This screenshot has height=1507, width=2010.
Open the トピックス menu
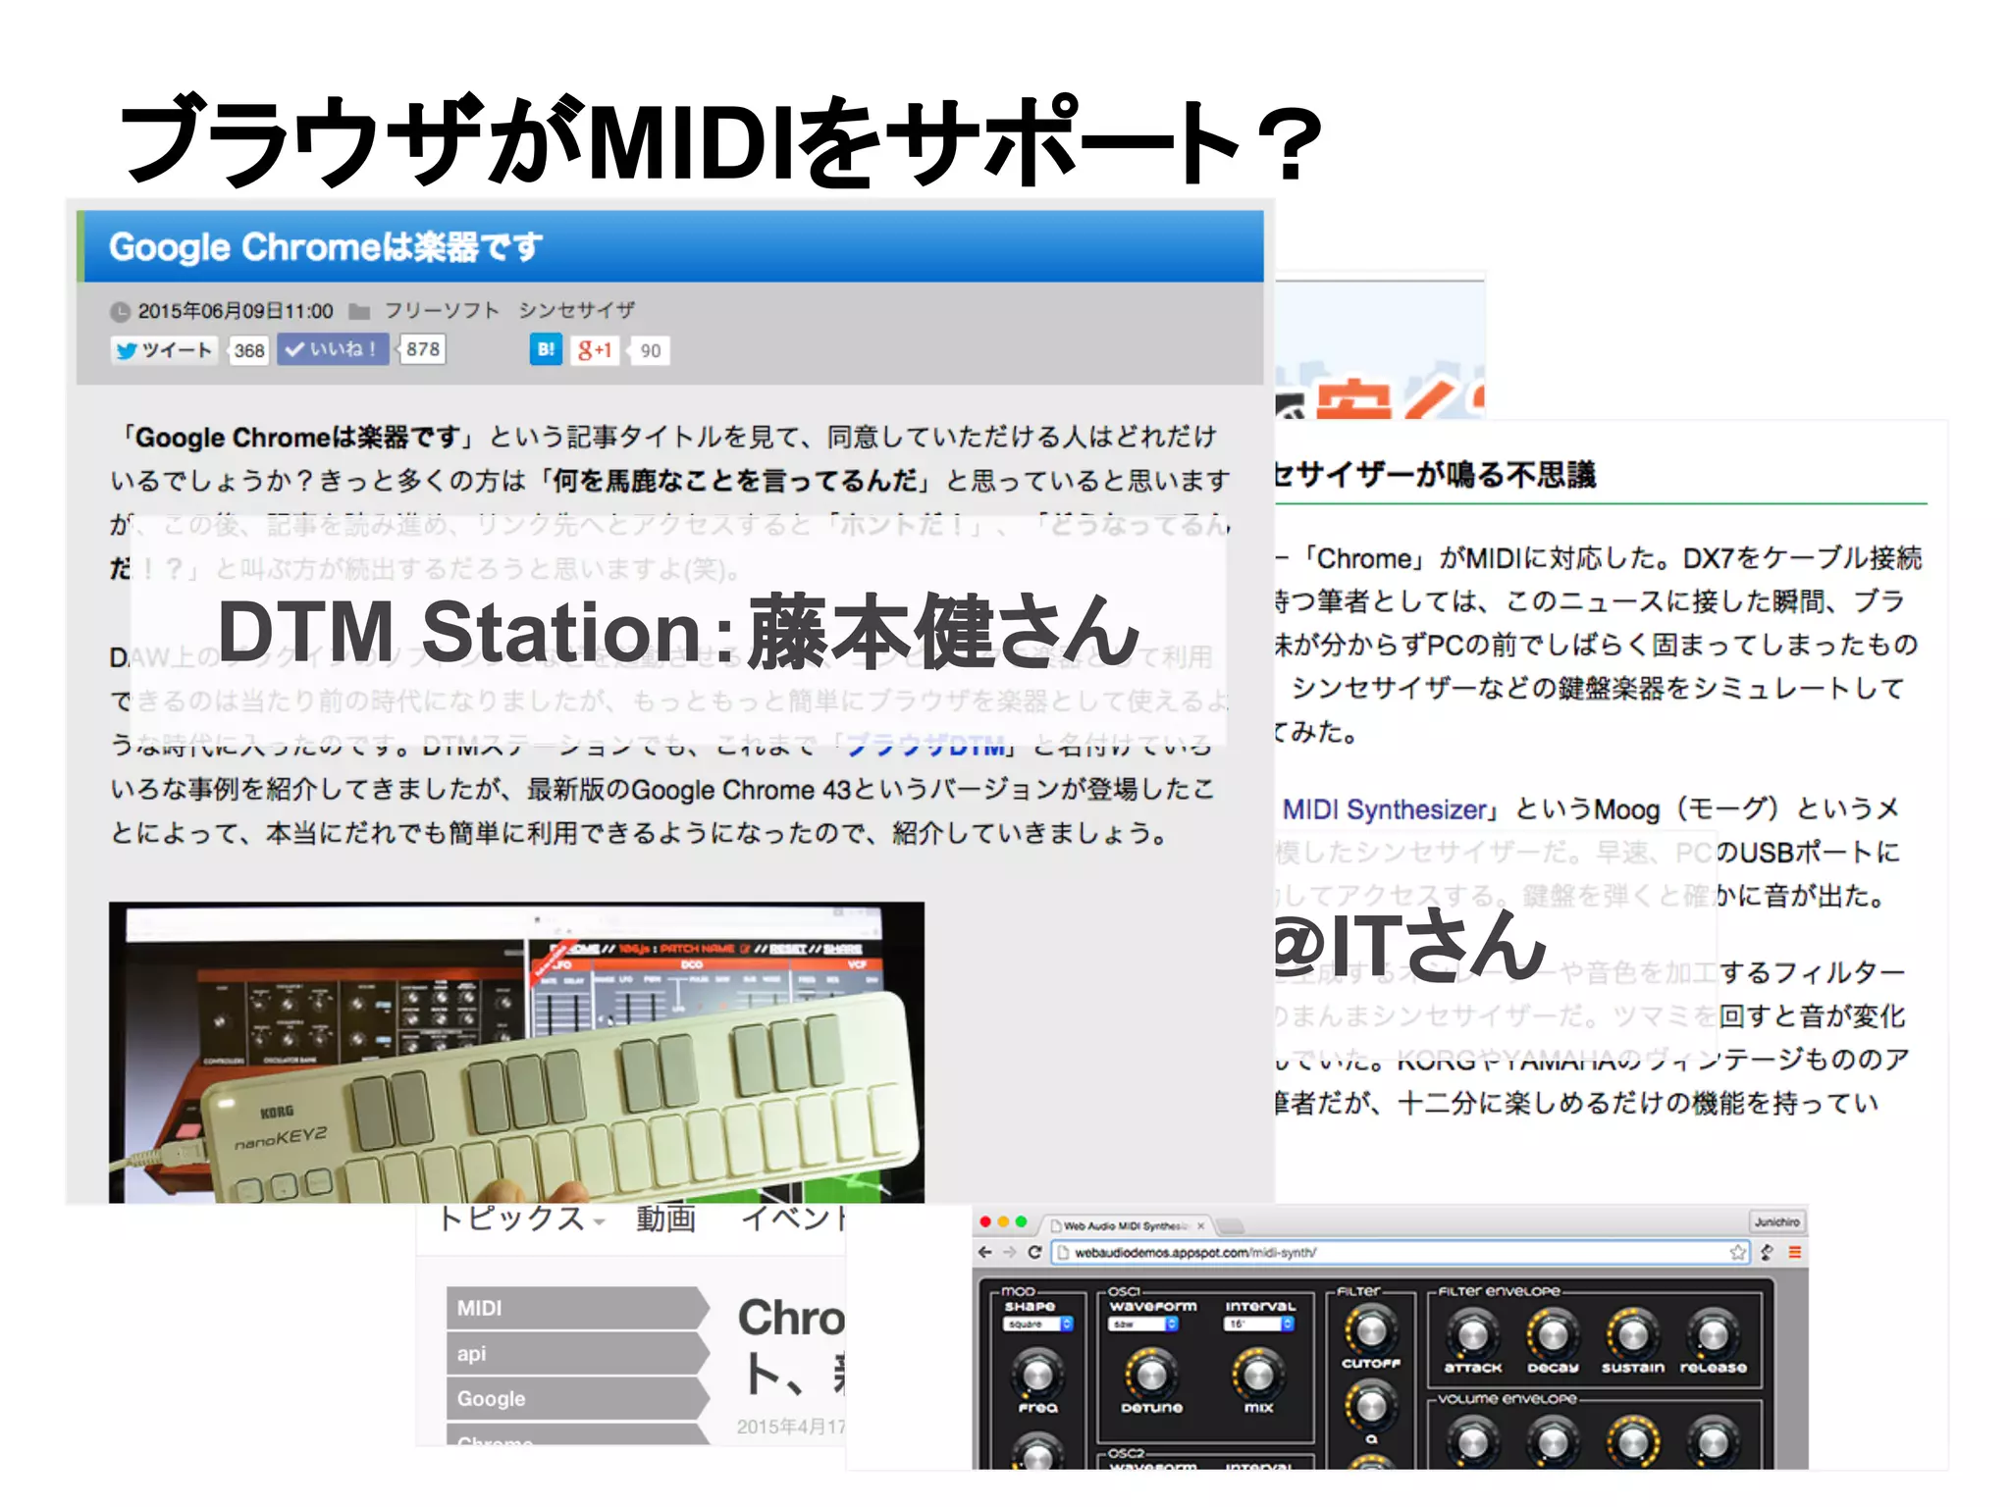point(520,1219)
